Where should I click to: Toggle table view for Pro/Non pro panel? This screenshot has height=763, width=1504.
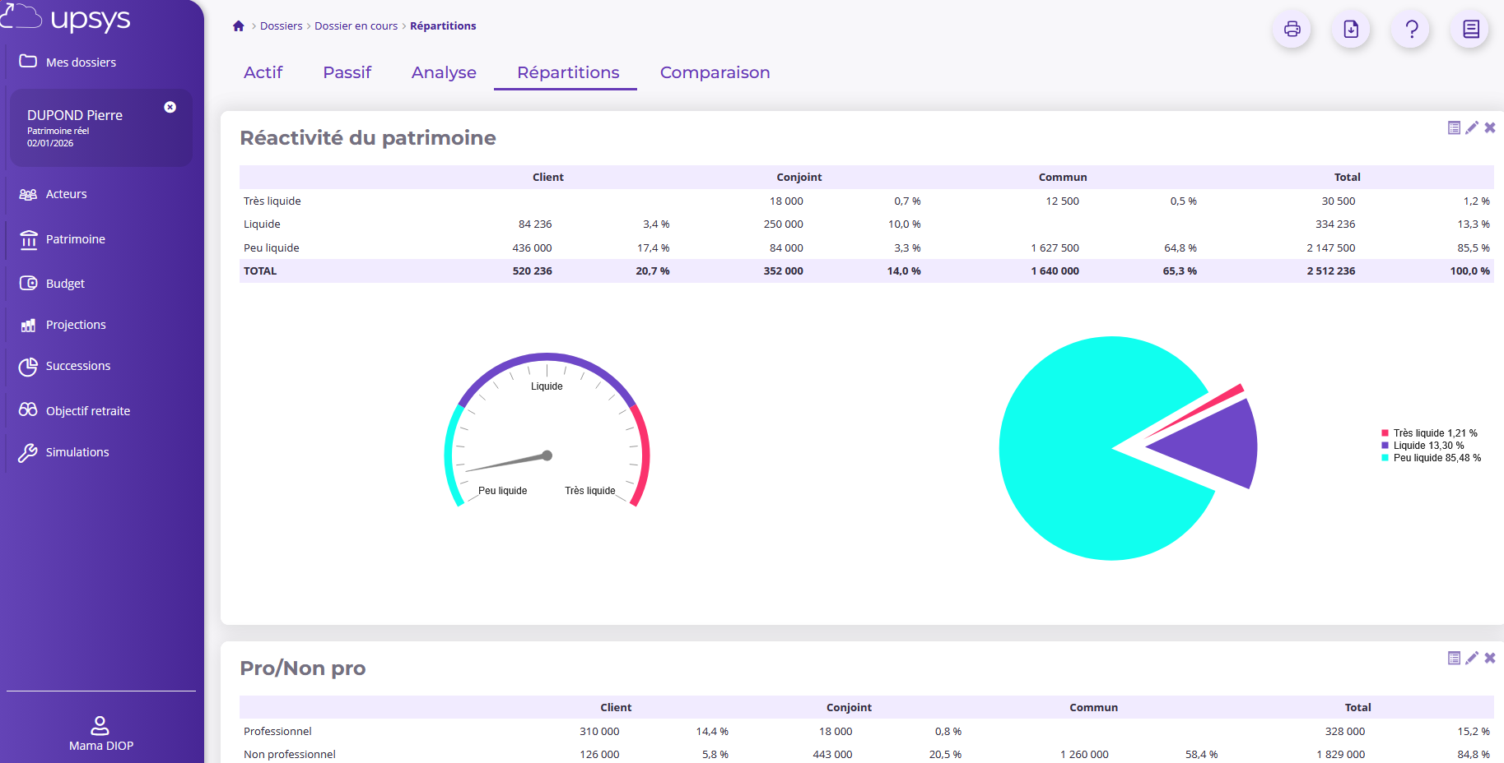[x=1454, y=658]
